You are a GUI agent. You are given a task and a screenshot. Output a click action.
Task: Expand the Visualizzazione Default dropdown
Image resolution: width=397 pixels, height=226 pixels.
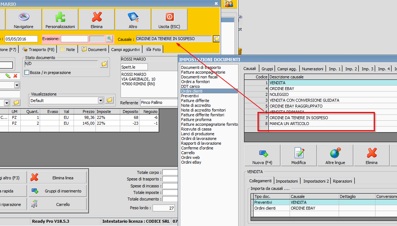101,100
